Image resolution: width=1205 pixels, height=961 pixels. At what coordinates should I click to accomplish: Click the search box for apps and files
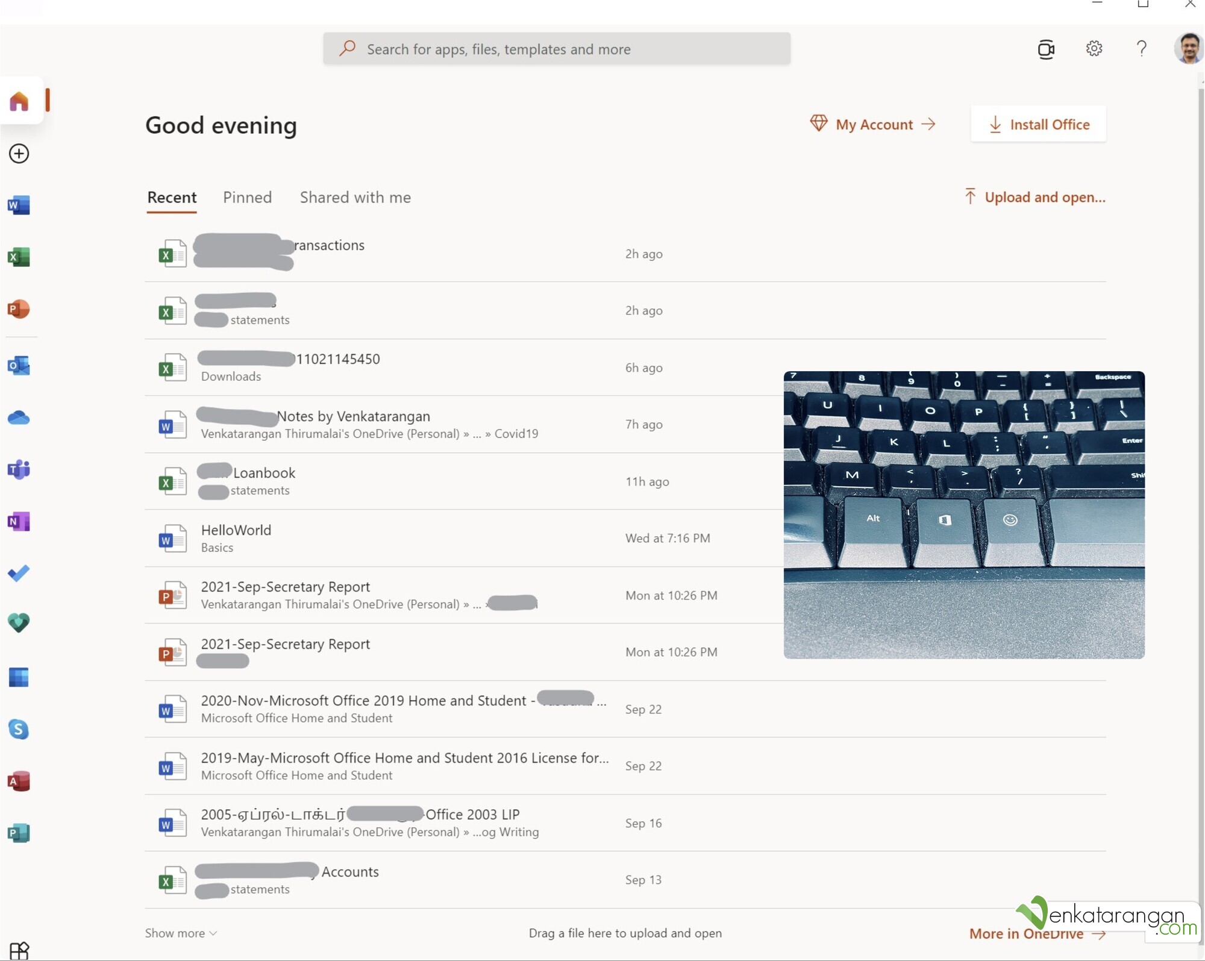pos(556,49)
